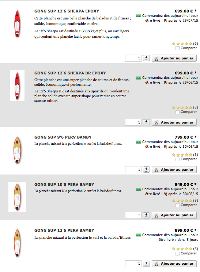This screenshot has height=272, width=200.
Task: Add 12'6 Sherpa Epoxy to the cart
Action: [x=174, y=58]
